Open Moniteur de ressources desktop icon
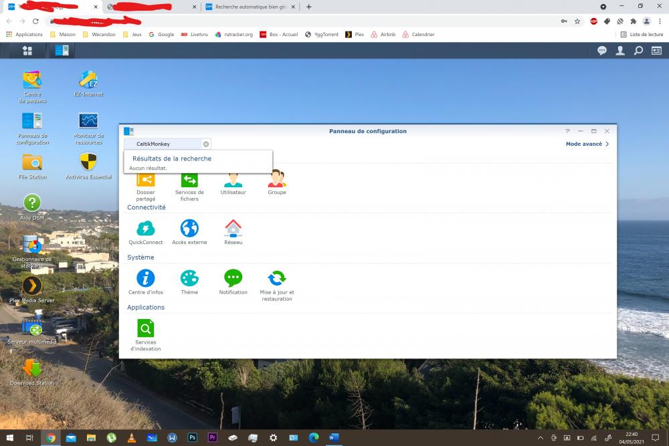The height and width of the screenshot is (446, 669). [89, 128]
